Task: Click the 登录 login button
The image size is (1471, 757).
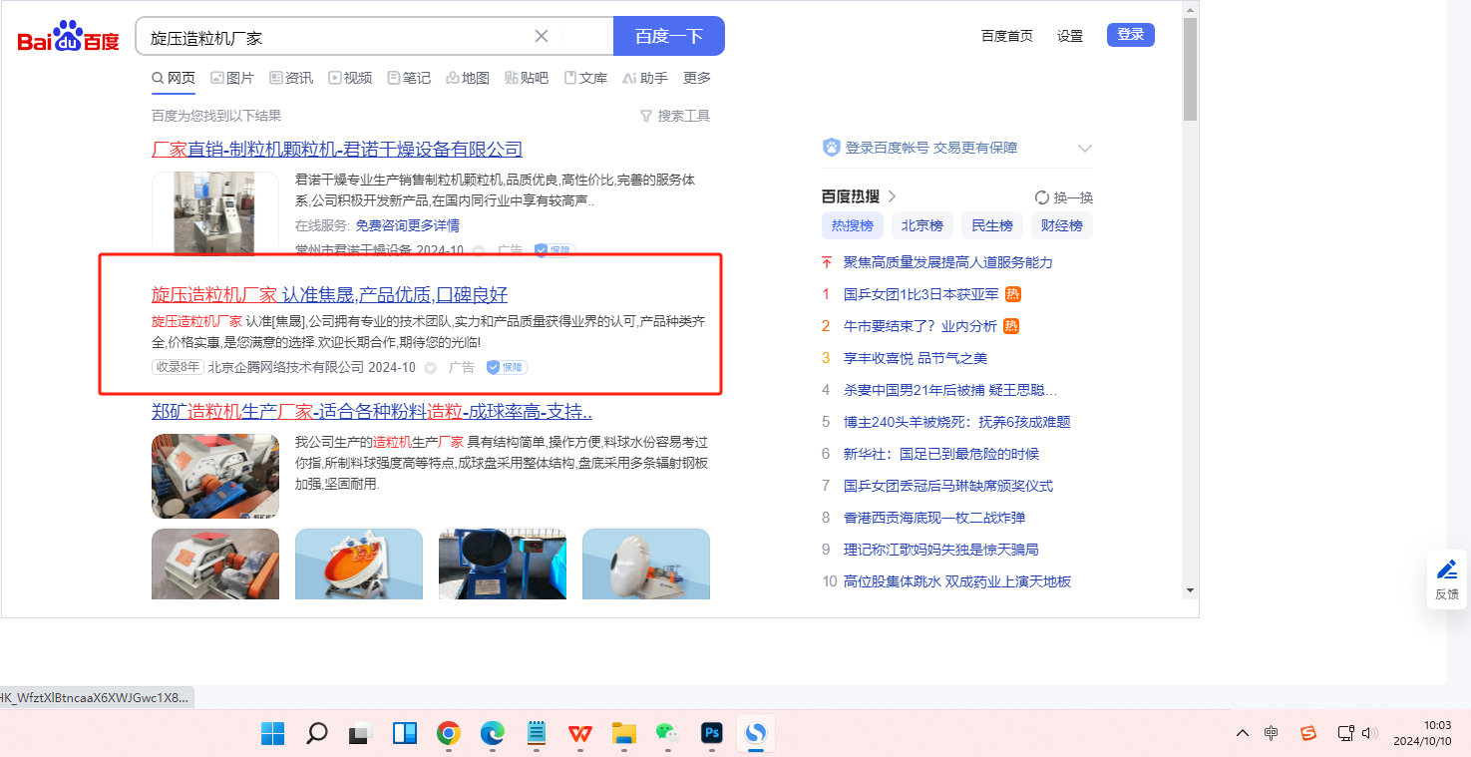Action: 1131,35
